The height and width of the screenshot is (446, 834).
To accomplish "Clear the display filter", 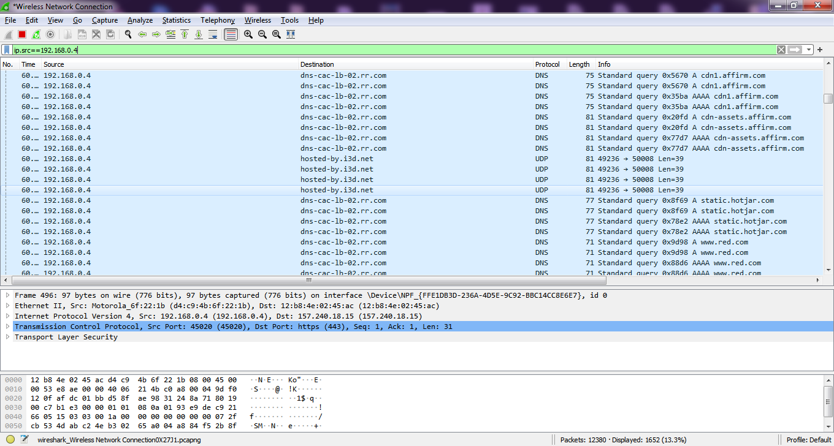I will tap(781, 50).
